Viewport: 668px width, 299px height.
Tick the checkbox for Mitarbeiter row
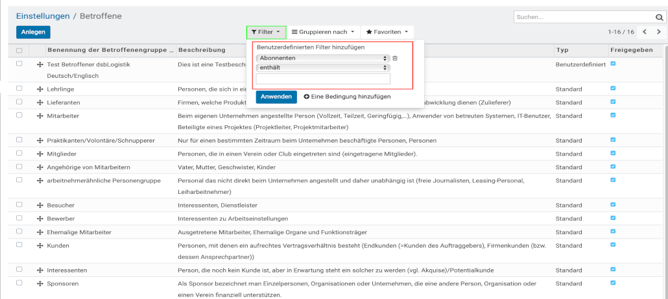19,115
